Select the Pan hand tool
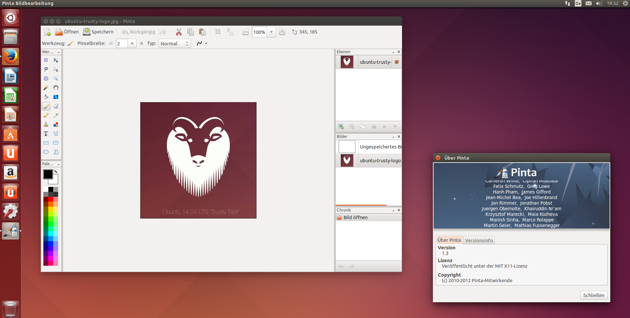Viewport: 630px width, 318px height. [x=56, y=88]
